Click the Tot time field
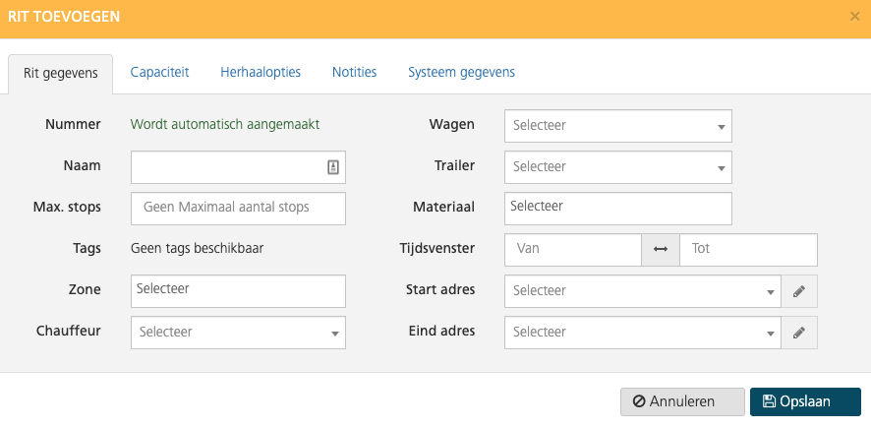The width and height of the screenshot is (871, 428). click(748, 250)
